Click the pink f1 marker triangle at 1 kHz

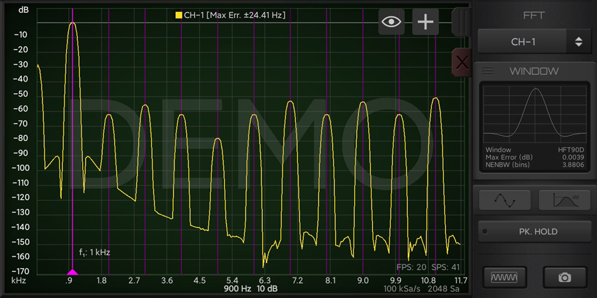tap(72, 272)
